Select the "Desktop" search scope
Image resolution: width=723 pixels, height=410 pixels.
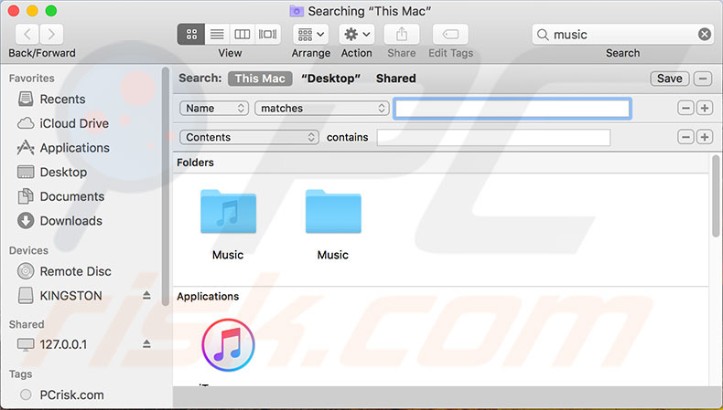click(330, 79)
